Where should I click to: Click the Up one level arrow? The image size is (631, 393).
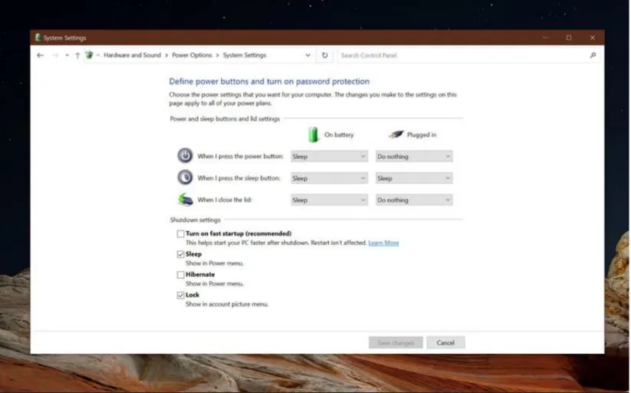[78, 55]
